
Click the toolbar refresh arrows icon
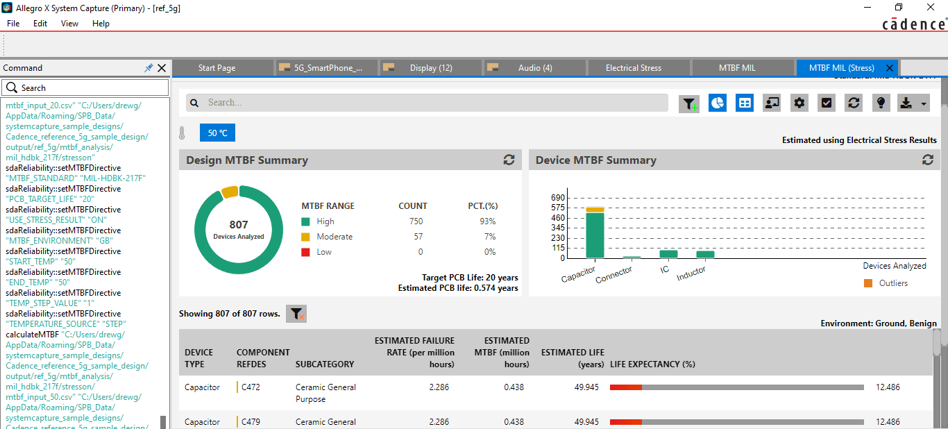point(854,103)
